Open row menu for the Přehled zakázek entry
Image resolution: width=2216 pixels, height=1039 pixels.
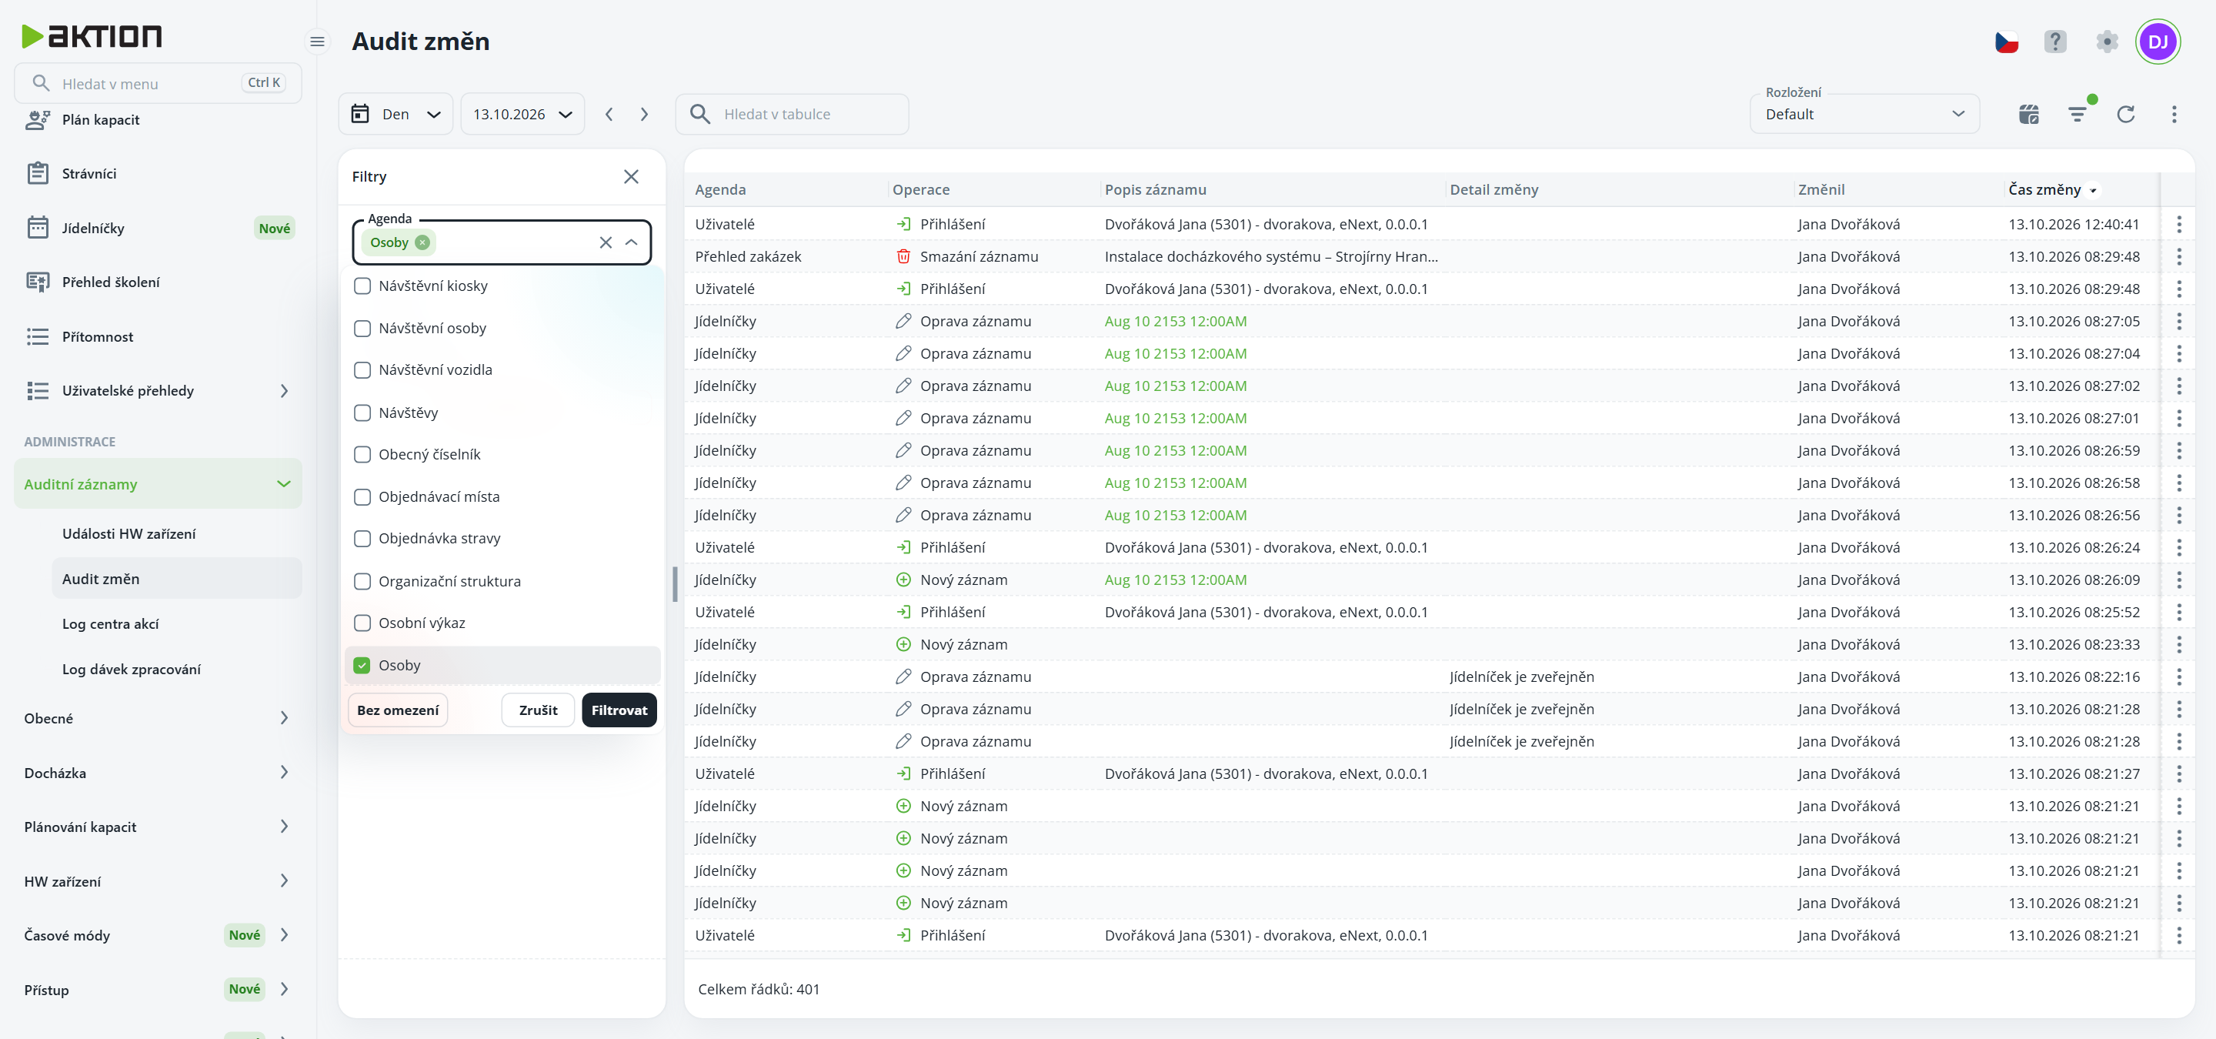(2178, 256)
